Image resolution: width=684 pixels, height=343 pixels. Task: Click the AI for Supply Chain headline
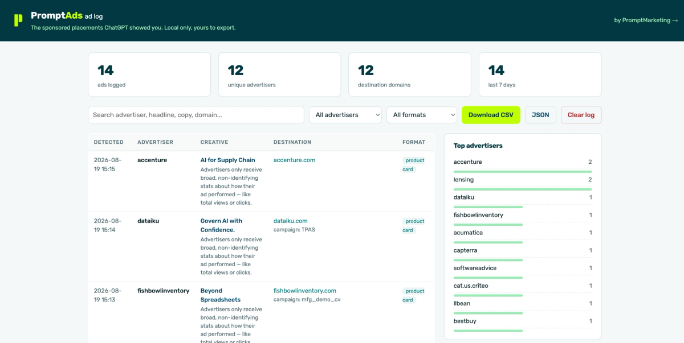(227, 160)
